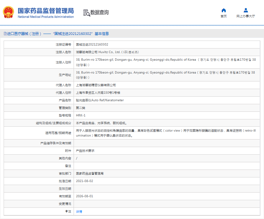Viewport: 264px width, 219px height.
Task: Select the National Medical Products Administration English subtitle
Action: [45, 16]
